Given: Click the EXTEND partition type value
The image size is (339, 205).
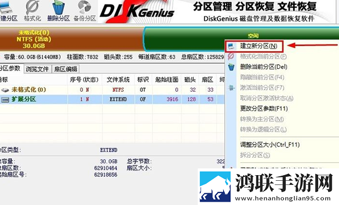Looking at the screenshot, I should 108,150.
